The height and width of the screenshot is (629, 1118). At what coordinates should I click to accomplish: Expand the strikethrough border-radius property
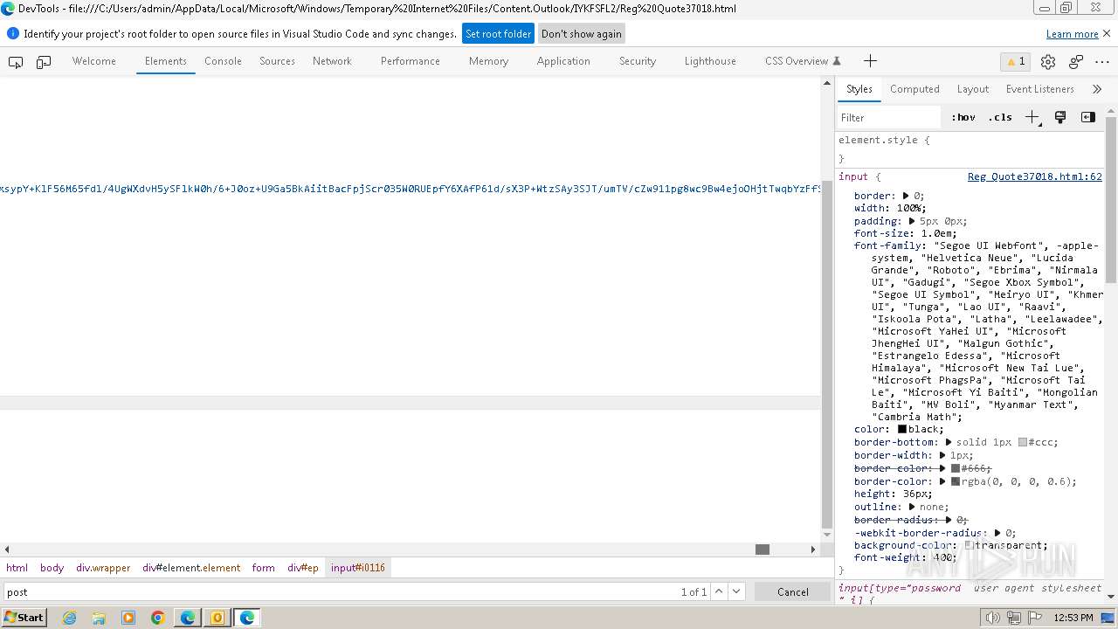[x=949, y=520]
